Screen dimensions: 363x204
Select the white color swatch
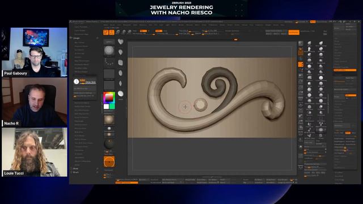click(x=106, y=107)
